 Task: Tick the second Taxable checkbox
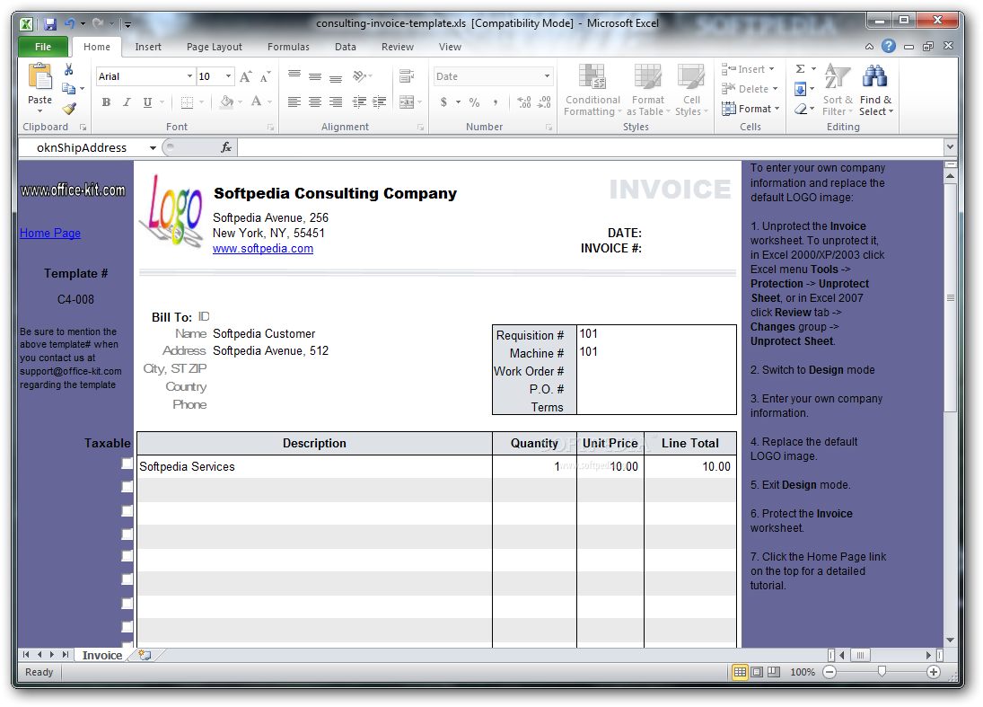127,487
